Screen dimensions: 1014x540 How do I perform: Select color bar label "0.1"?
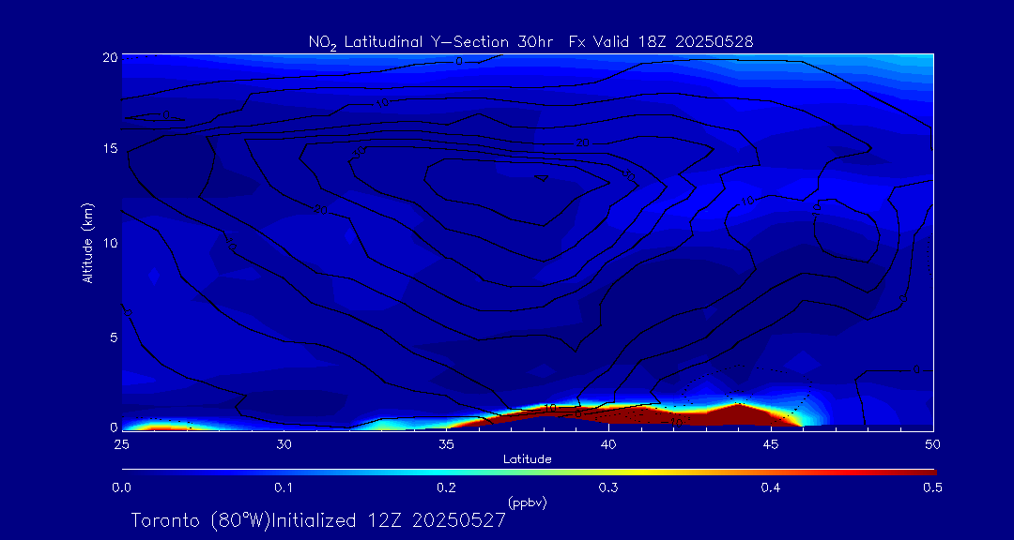284,487
